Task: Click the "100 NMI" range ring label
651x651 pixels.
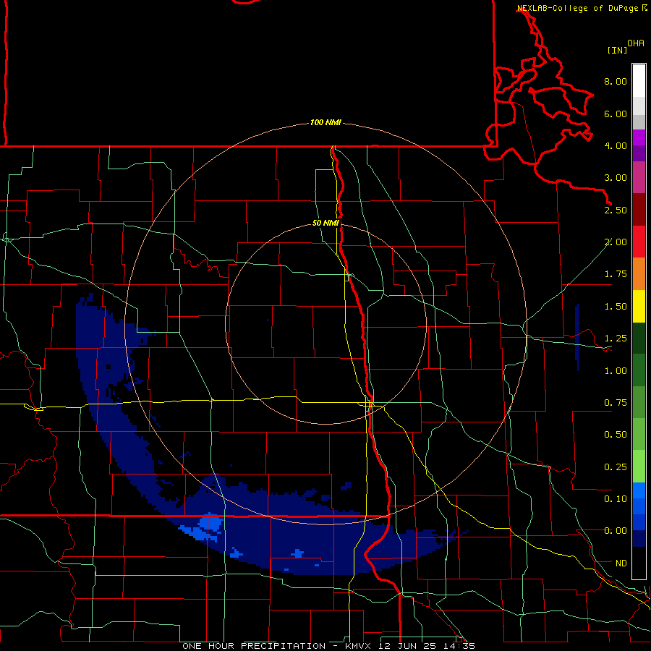Action: tap(325, 122)
